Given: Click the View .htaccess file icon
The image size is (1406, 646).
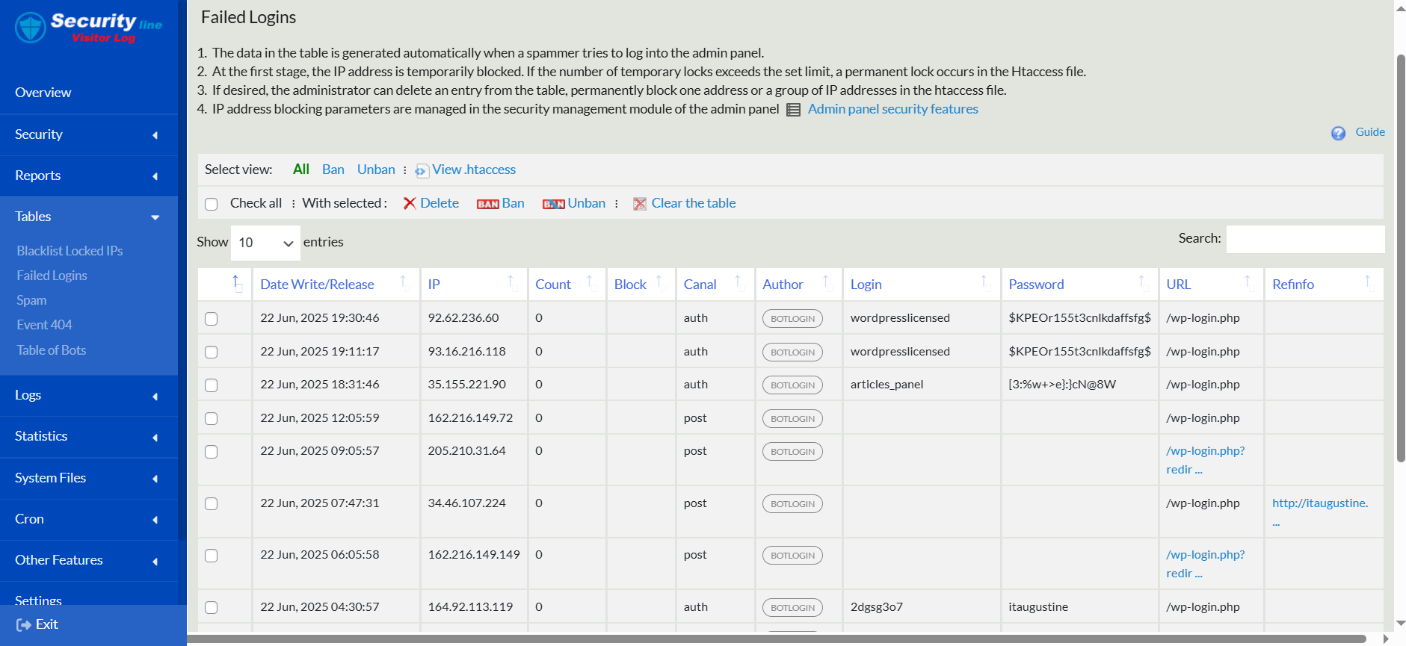Looking at the screenshot, I should [422, 171].
